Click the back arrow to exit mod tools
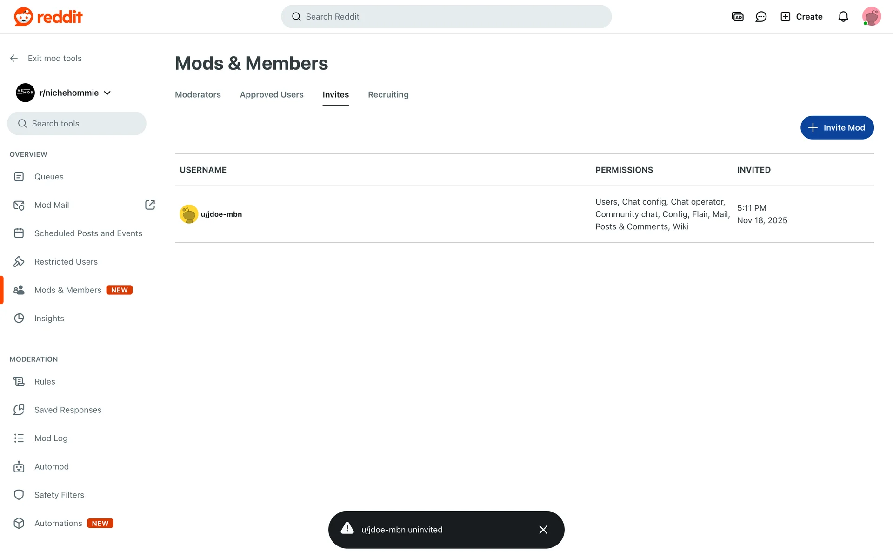Image resolution: width=893 pixels, height=558 pixels. tap(14, 58)
